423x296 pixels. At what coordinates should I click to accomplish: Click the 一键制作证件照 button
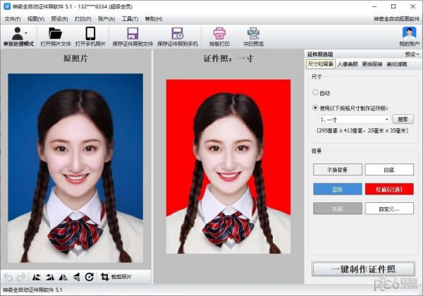[363, 269]
